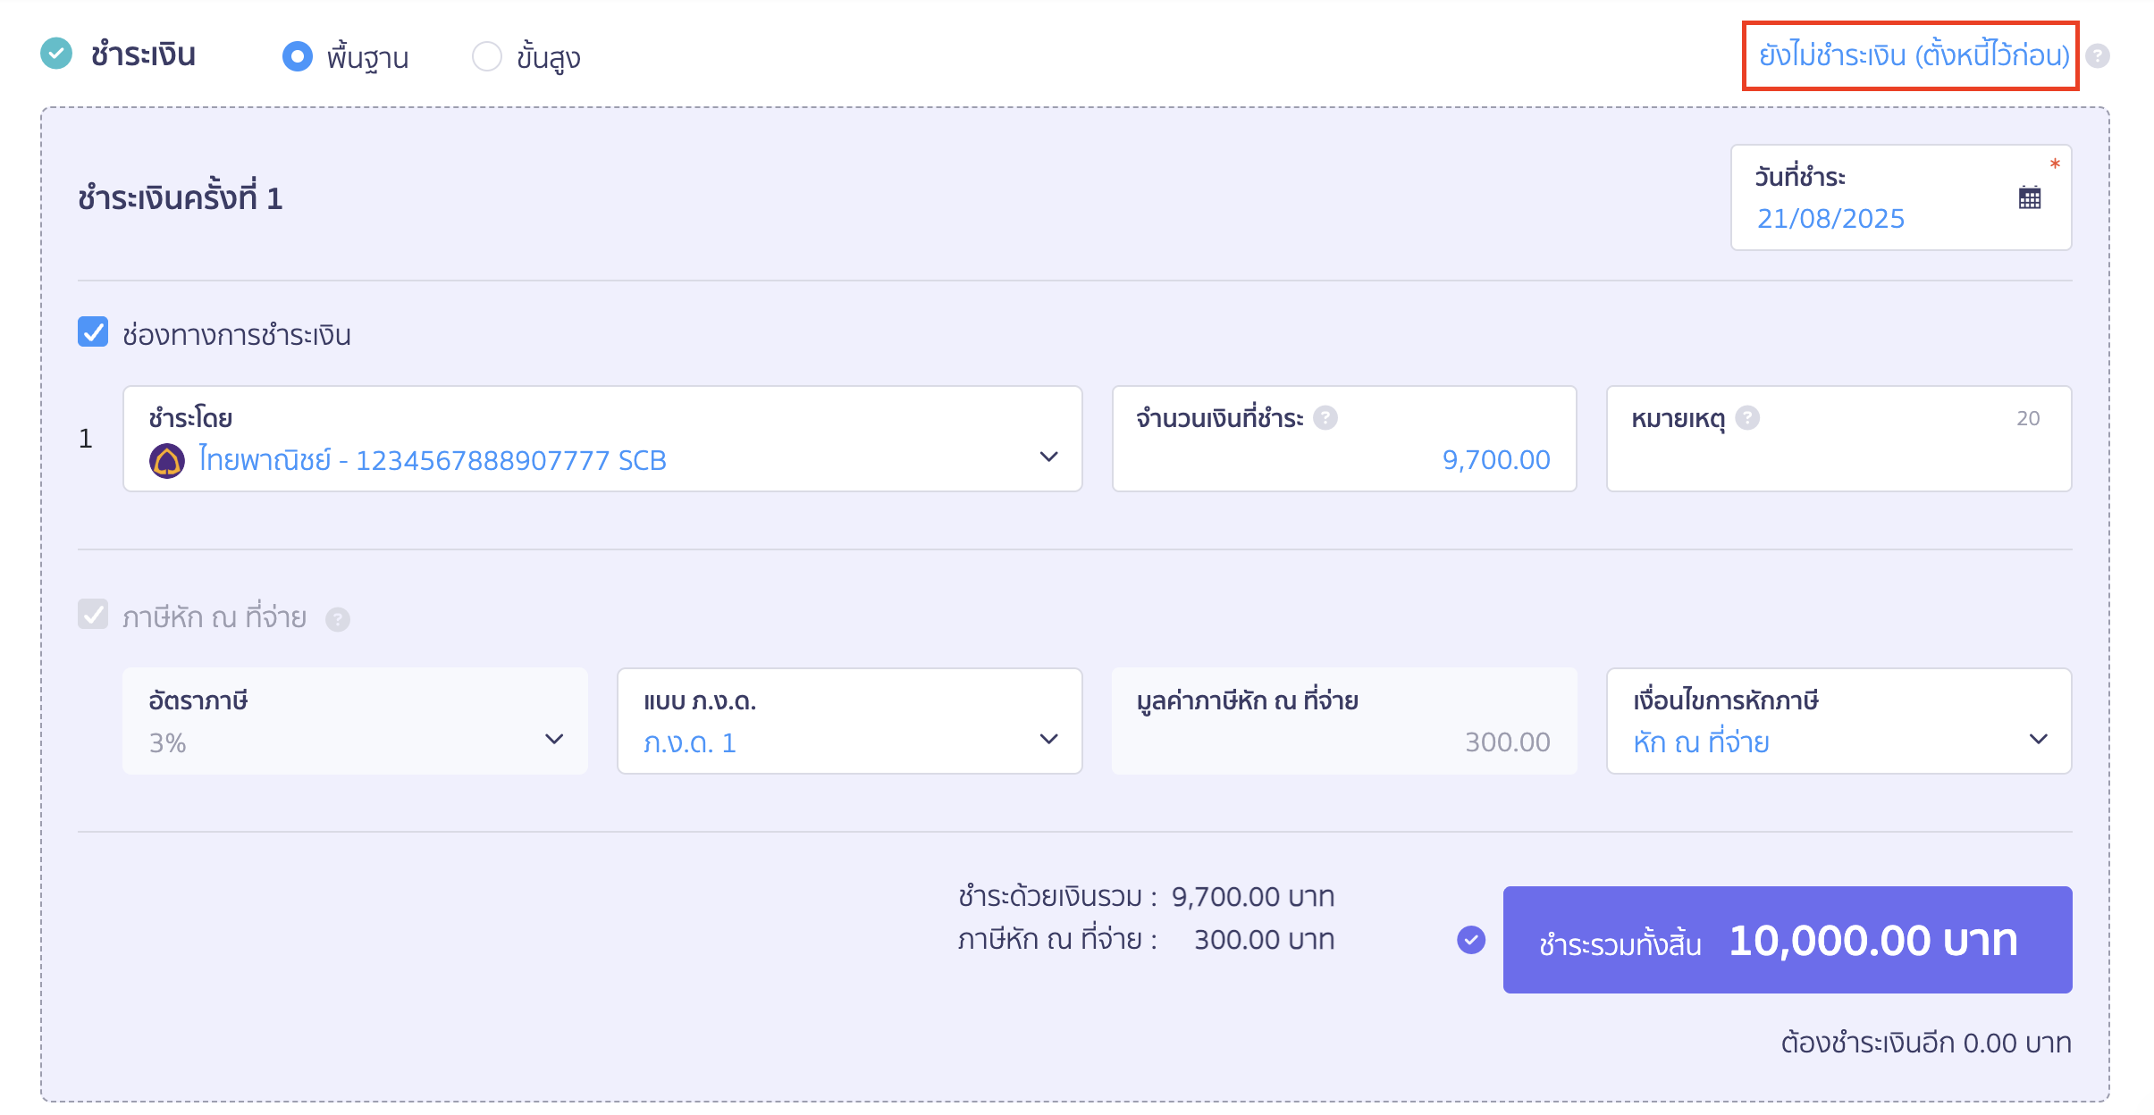Open help icon next to ยังไม่ชำระเงิน link
2154x1115 pixels.
click(x=2098, y=56)
